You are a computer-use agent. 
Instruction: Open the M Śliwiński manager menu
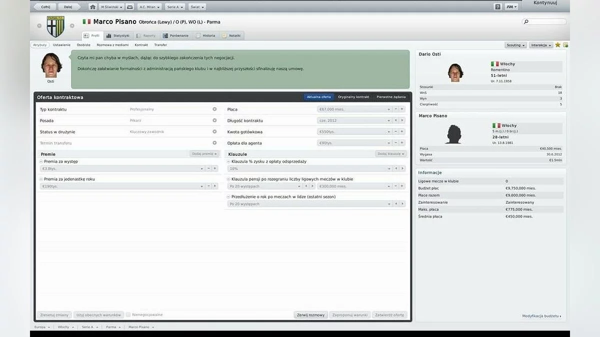[111, 7]
